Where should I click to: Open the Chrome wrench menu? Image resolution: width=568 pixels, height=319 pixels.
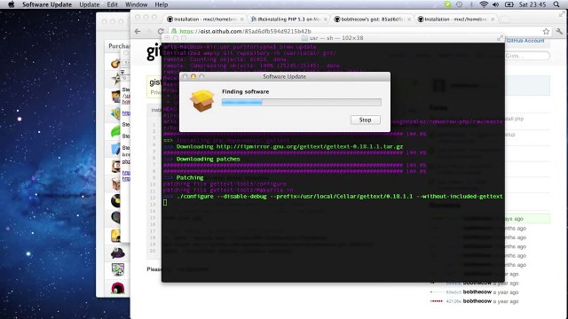tap(559, 31)
